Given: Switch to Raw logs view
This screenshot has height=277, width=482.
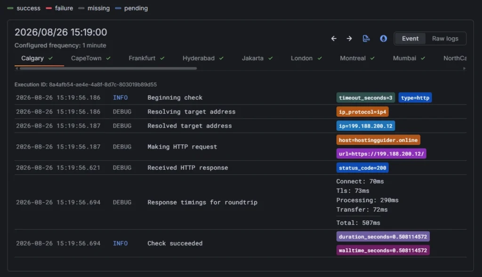Looking at the screenshot, I should (x=445, y=39).
